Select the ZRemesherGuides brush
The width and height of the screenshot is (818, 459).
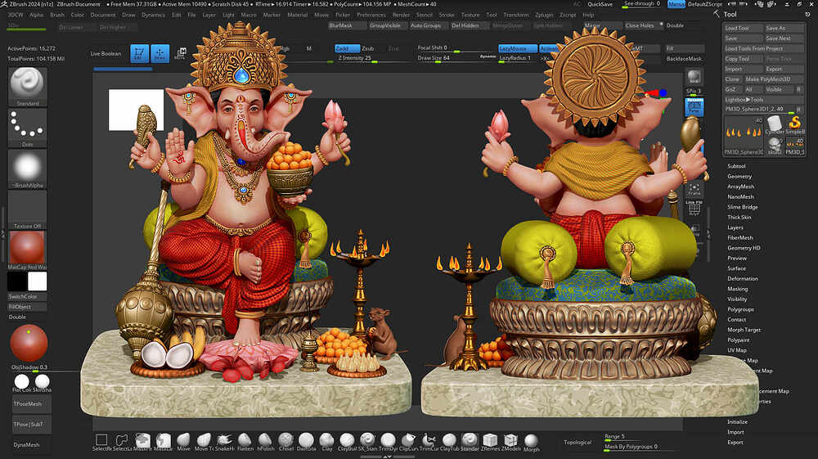(490, 442)
